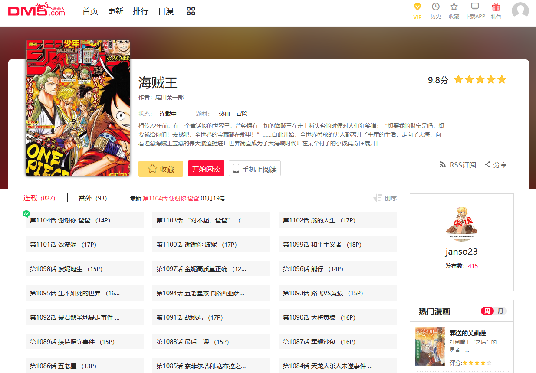Click uploader janso23 avatar image
The height and width of the screenshot is (373, 536).
click(462, 224)
